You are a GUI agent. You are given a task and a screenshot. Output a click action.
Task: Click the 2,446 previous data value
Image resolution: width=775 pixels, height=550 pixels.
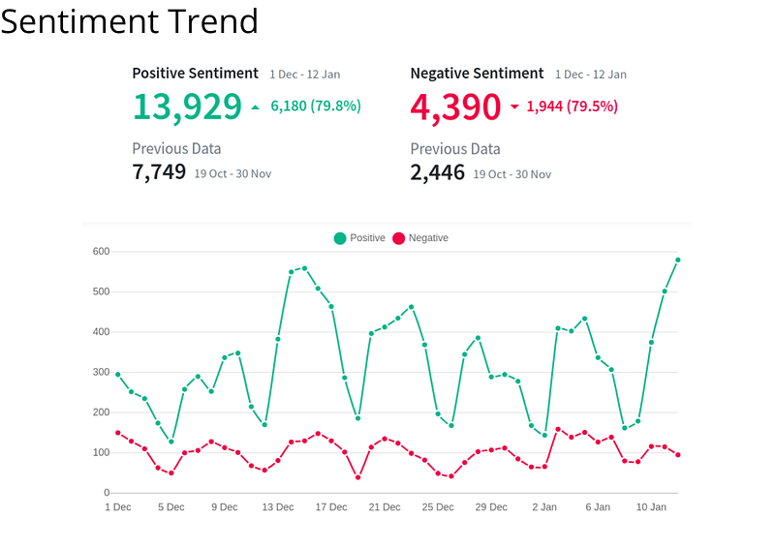pos(438,172)
